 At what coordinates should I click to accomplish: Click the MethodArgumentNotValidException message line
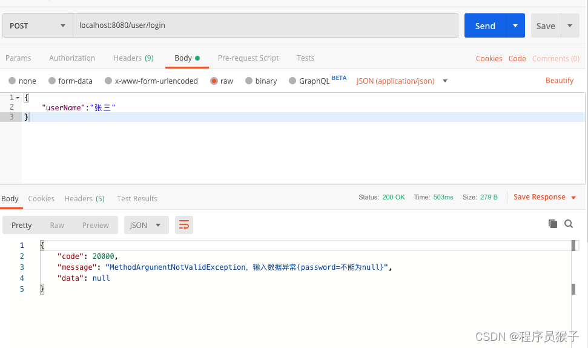coord(225,267)
